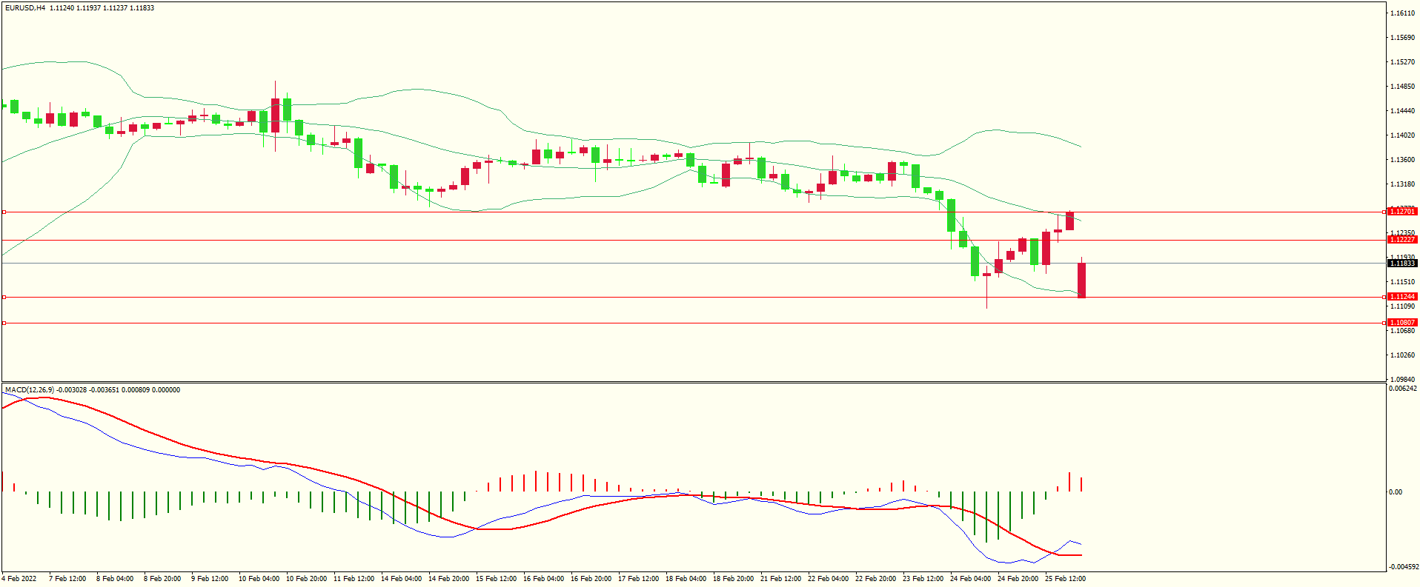Click the 9 Feb 12:00 time label
The height and width of the screenshot is (587, 1420).
click(x=210, y=579)
